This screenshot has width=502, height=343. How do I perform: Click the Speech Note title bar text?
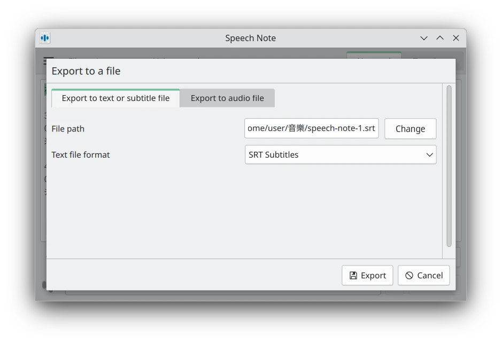tap(250, 38)
